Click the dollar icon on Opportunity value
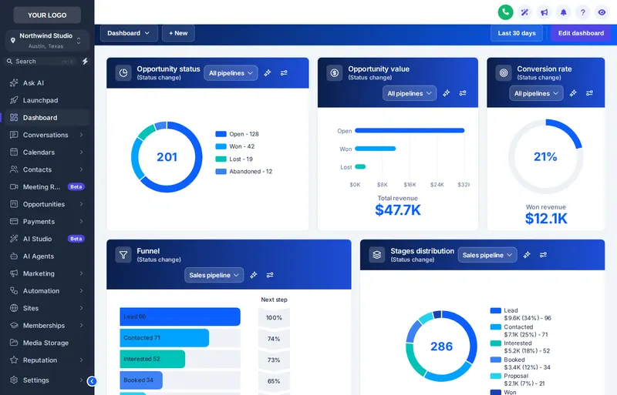This screenshot has height=395, width=617. click(x=335, y=72)
